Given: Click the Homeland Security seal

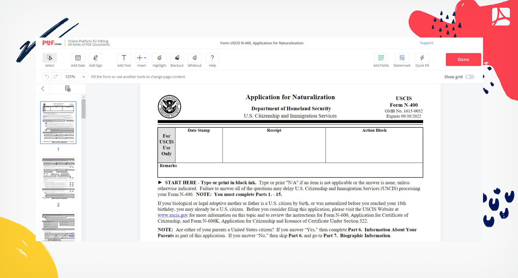Looking at the screenshot, I should [169, 107].
